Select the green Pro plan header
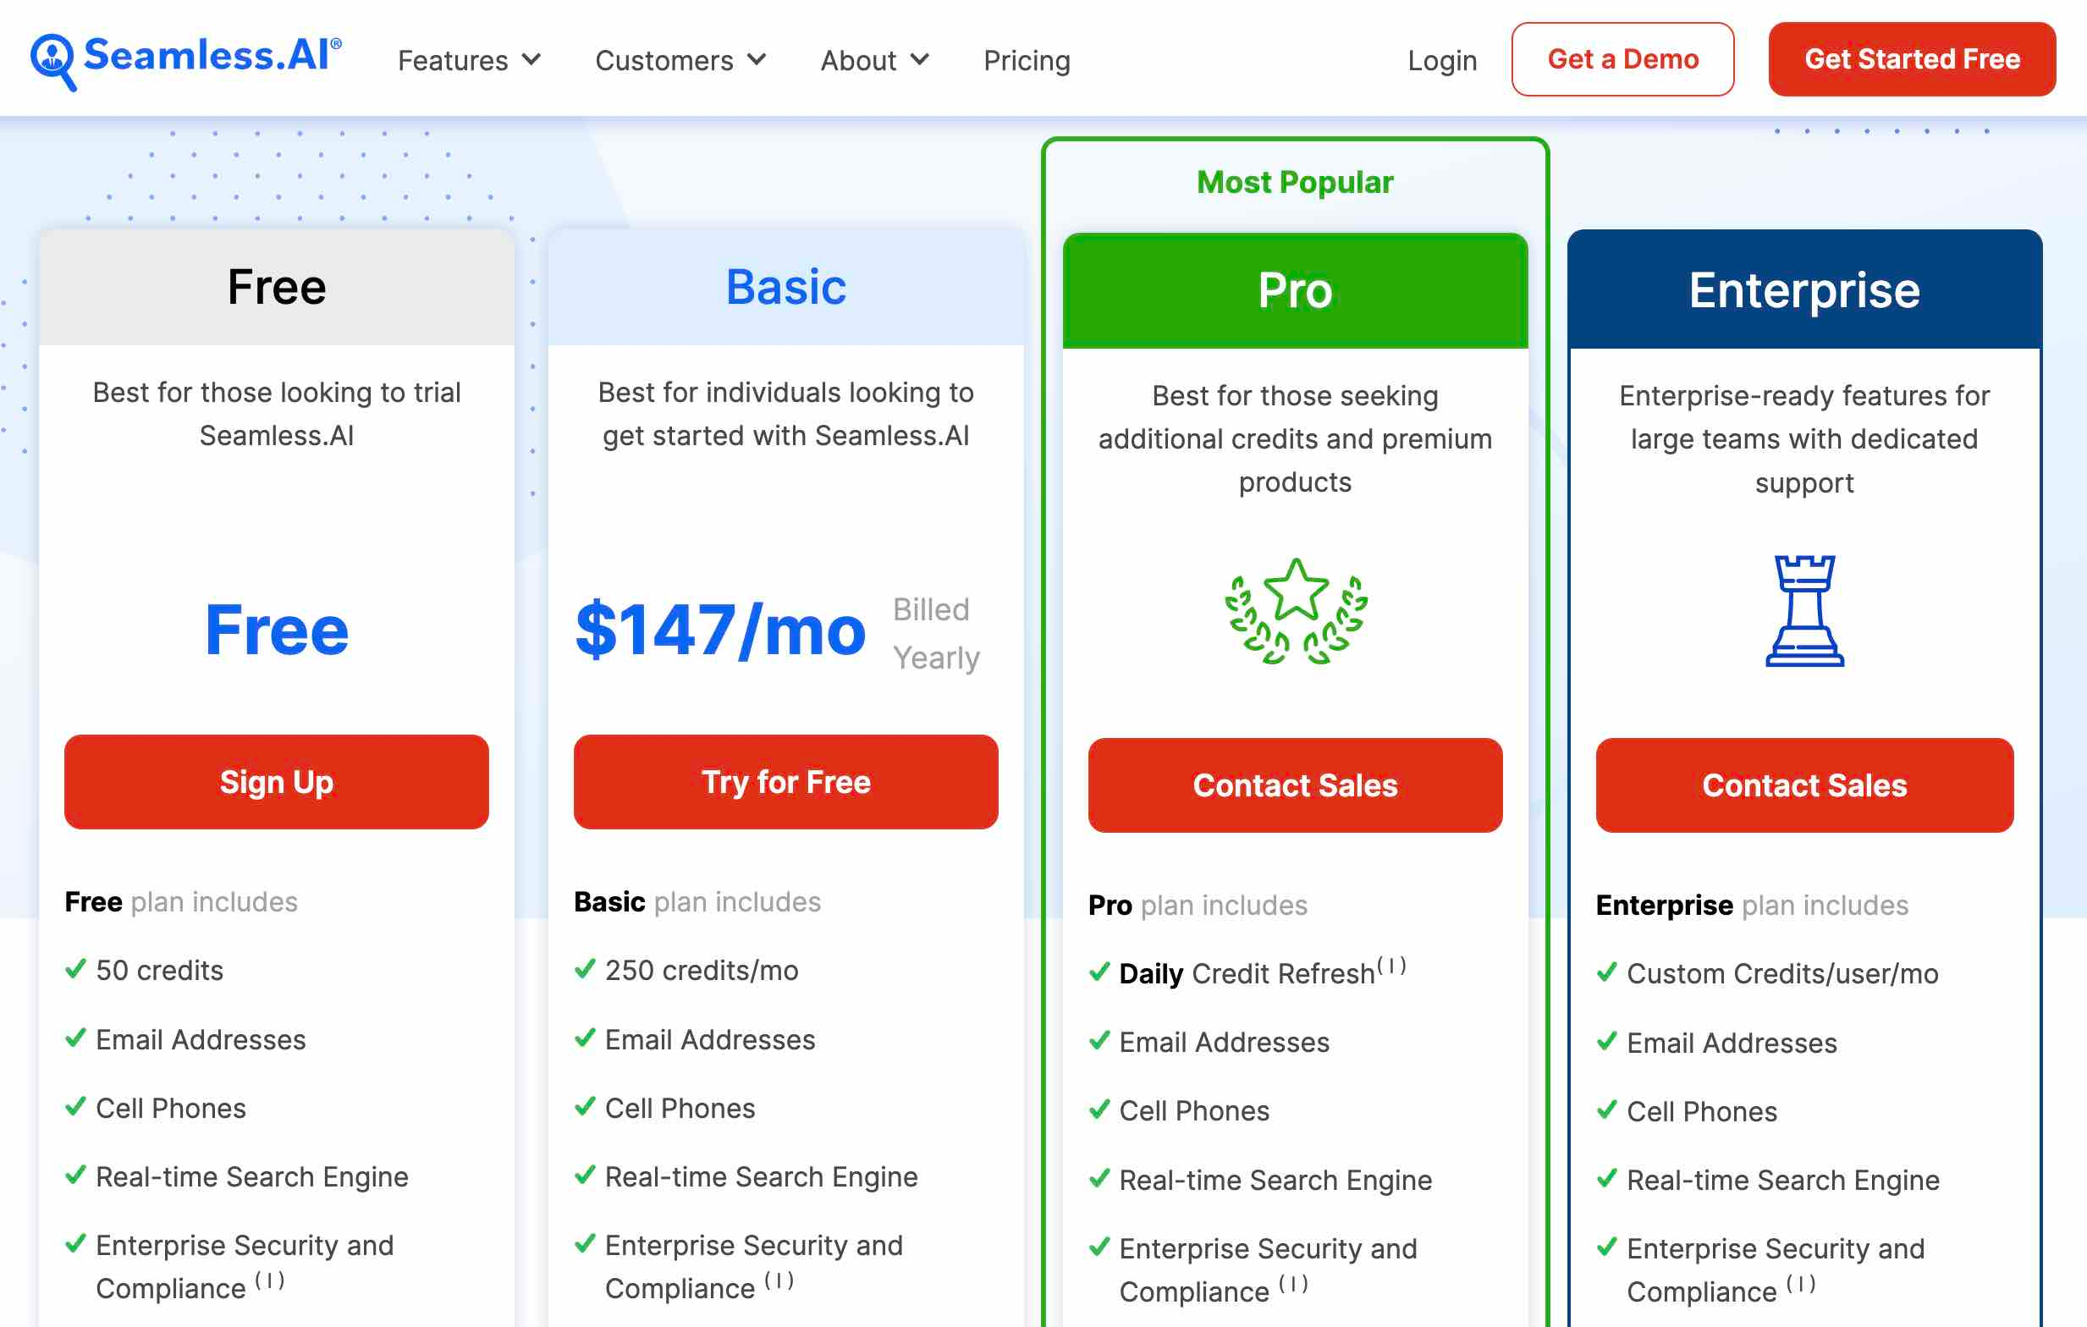Screen dimensions: 2087x1327 1295,290
